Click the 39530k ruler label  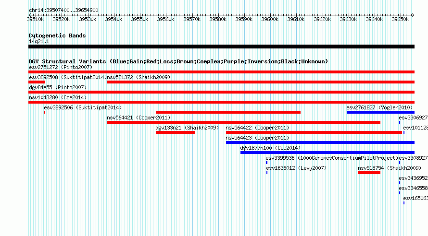coord(88,19)
